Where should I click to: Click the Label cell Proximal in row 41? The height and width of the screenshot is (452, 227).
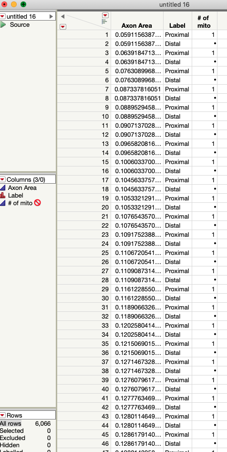[x=177, y=398]
